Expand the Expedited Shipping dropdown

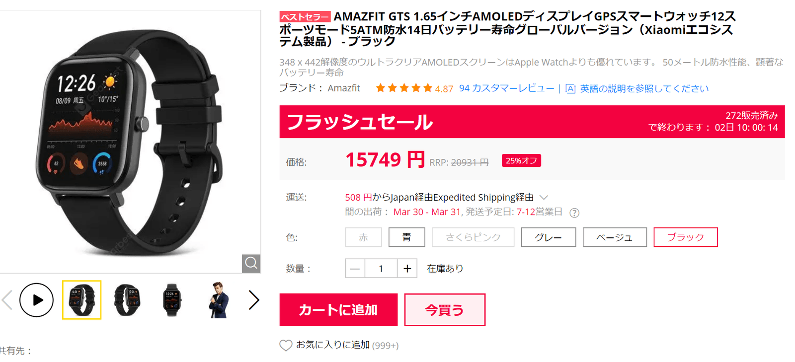[544, 198]
